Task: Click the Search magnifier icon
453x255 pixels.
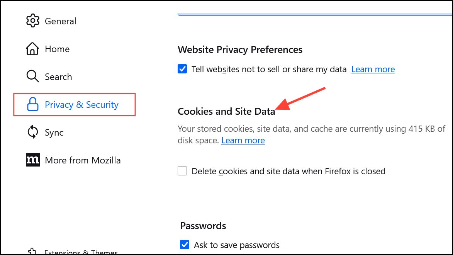Action: [x=33, y=76]
